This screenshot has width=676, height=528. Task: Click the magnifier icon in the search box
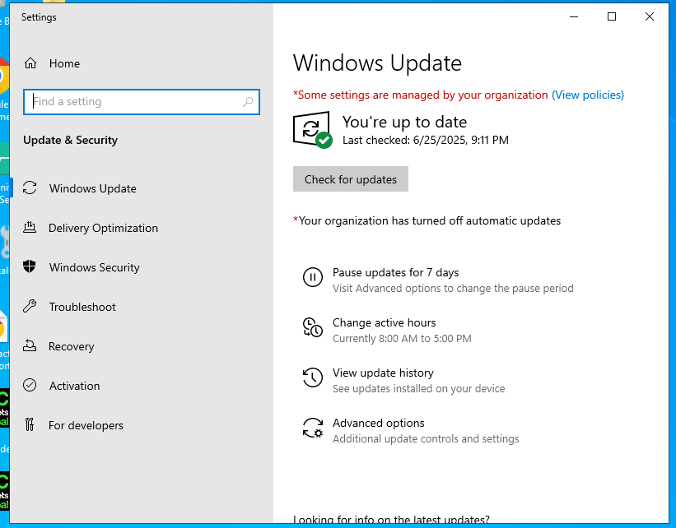pos(248,101)
